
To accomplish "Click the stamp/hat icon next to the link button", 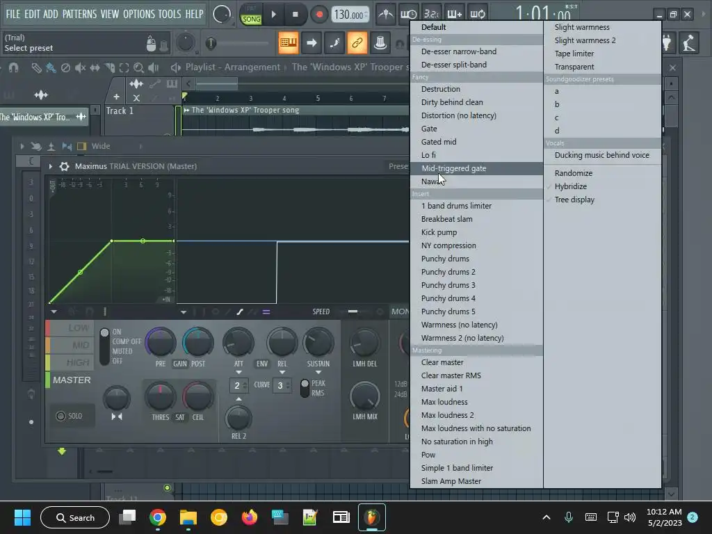I will [380, 43].
